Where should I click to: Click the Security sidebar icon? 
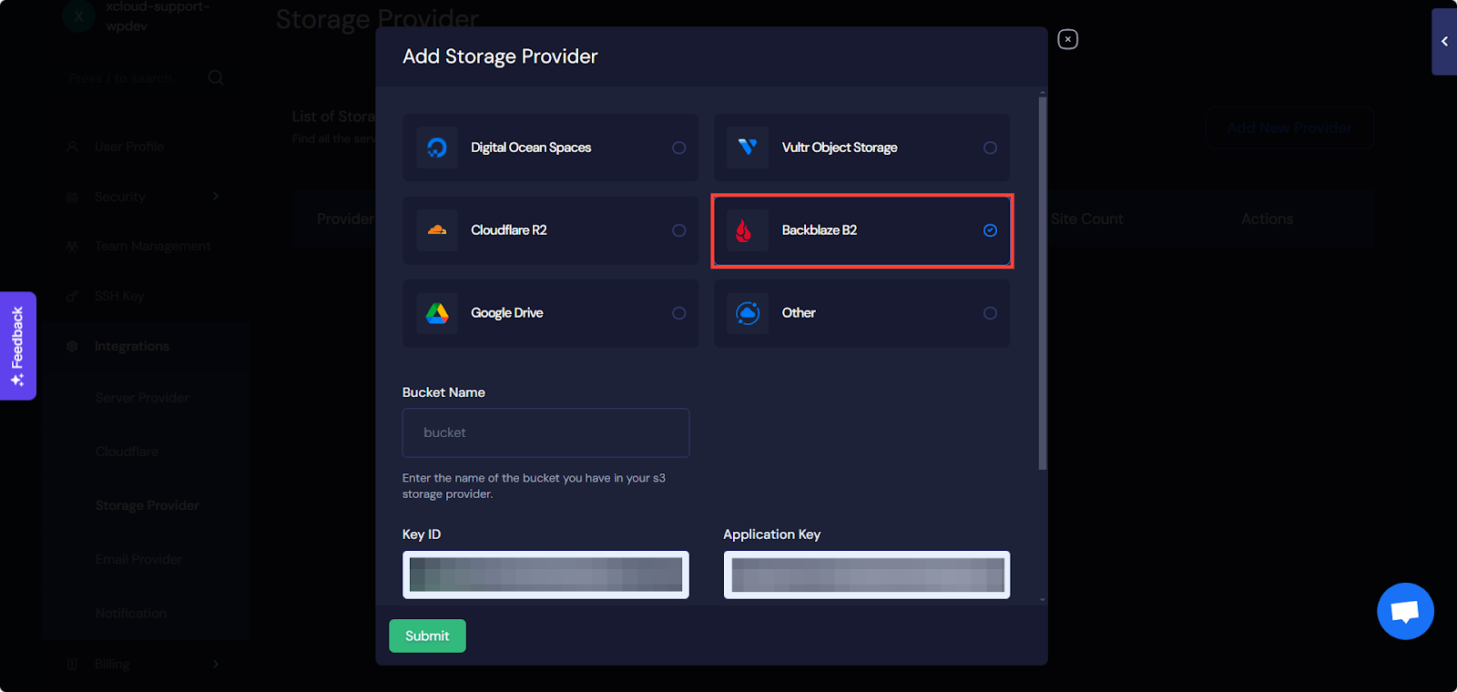coord(72,197)
